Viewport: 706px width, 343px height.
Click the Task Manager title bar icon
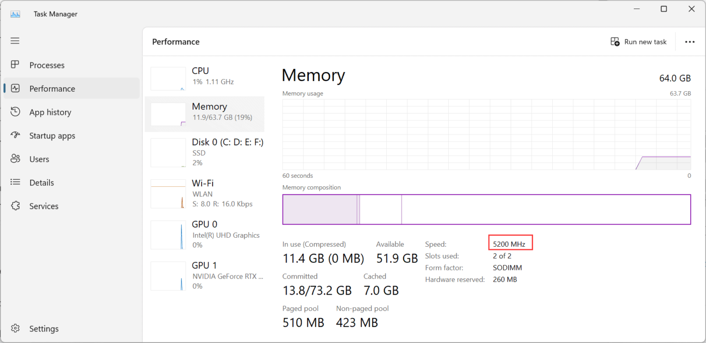pos(15,14)
